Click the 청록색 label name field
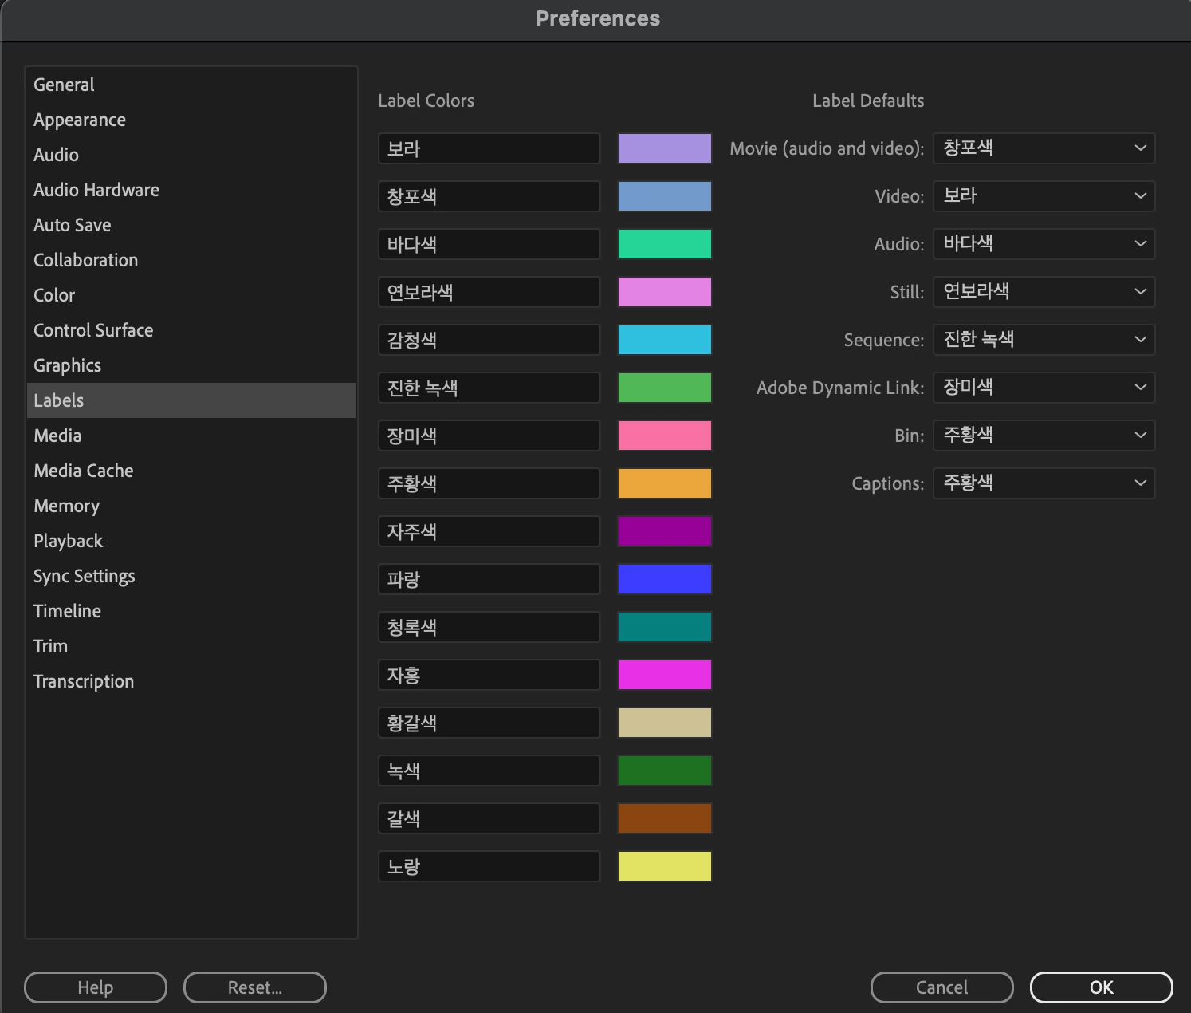Viewport: 1191px width, 1013px height. (489, 627)
